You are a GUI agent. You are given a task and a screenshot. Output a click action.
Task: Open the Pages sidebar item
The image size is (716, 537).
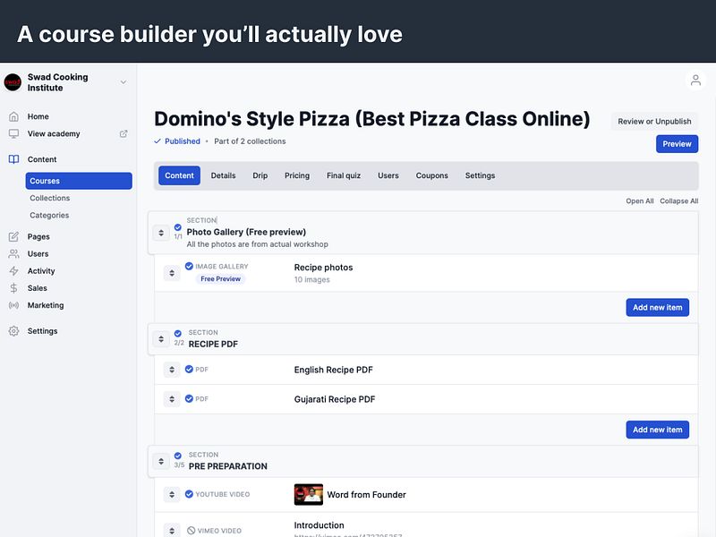(x=38, y=236)
